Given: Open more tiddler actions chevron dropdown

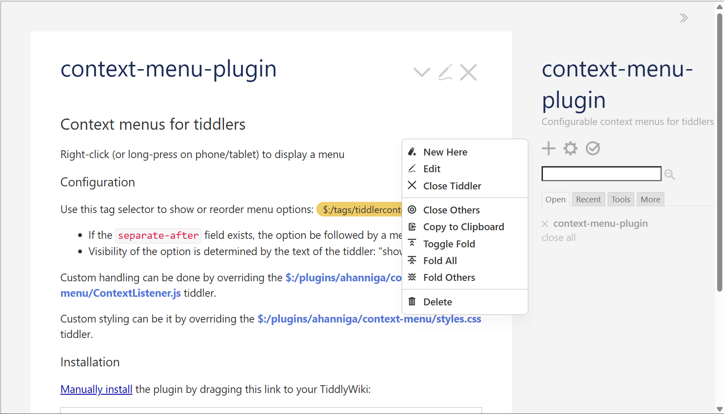Looking at the screenshot, I should [422, 72].
